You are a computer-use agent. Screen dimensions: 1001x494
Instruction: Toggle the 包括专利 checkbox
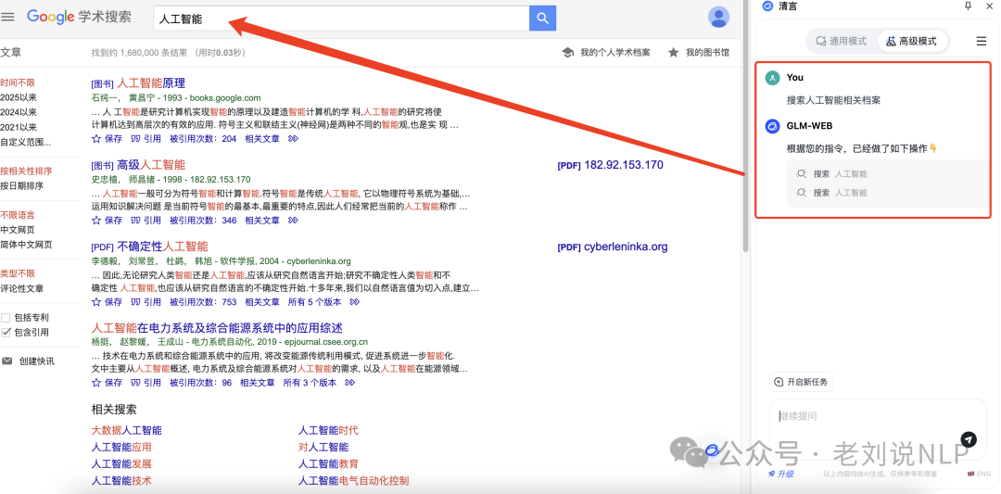point(6,317)
